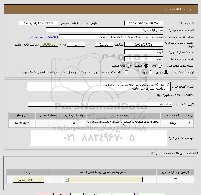
Task: Click the delivery city field تهران
Action: [144, 59]
